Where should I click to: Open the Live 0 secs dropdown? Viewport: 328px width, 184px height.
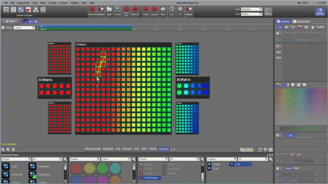[252, 14]
